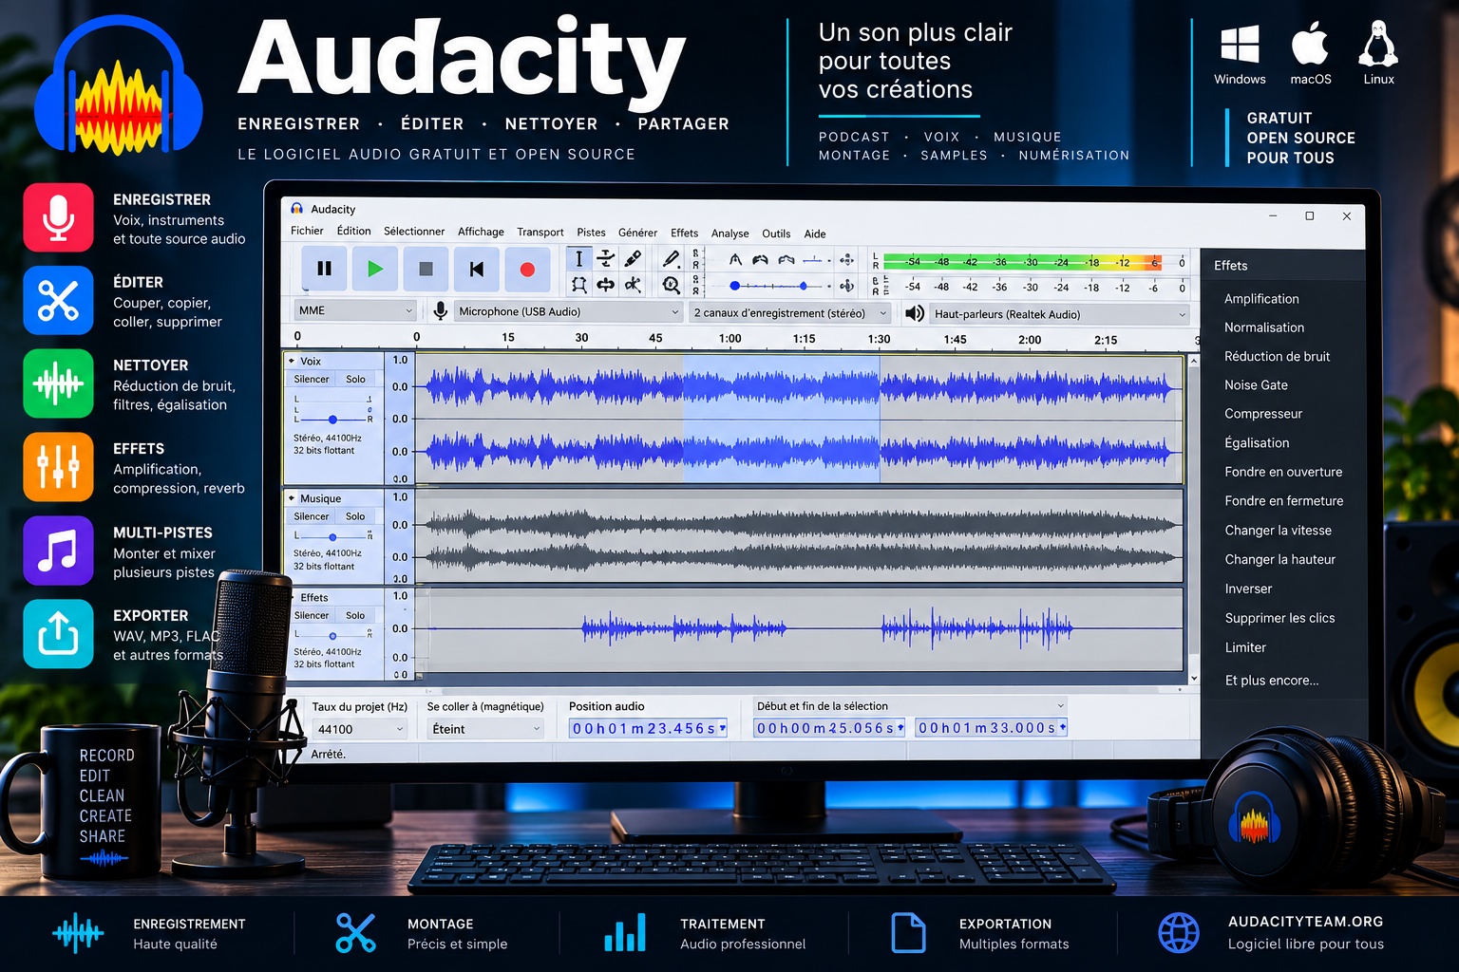Select the pencil Draw tool
The image size is (1459, 972).
point(672,258)
